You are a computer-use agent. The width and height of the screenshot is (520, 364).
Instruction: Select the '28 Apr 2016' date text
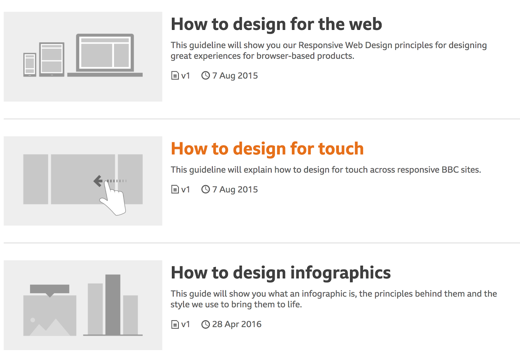point(237,324)
